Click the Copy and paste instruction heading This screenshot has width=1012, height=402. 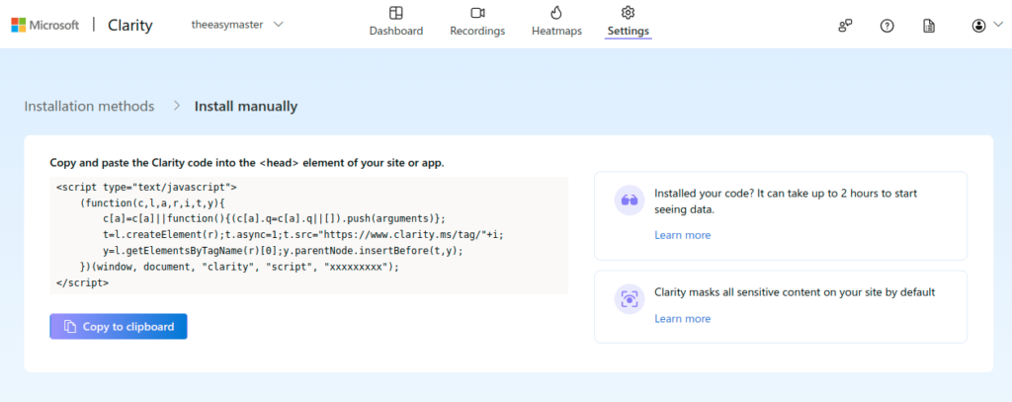coord(246,163)
